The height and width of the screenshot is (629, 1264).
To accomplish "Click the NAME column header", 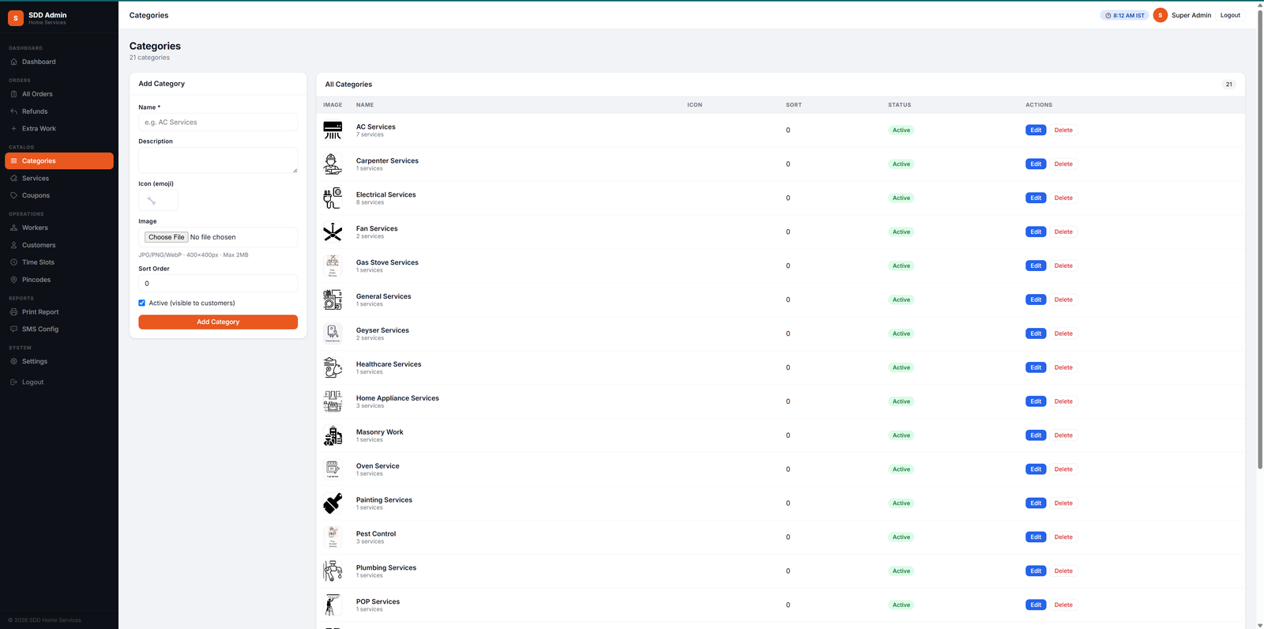I will click(365, 105).
